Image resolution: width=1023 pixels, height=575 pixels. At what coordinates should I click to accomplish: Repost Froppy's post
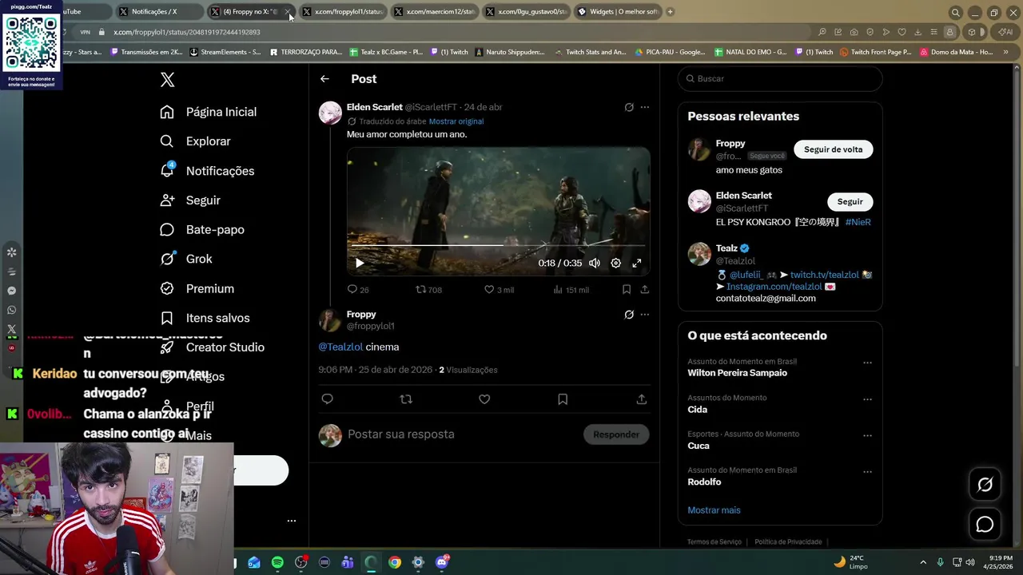(406, 399)
